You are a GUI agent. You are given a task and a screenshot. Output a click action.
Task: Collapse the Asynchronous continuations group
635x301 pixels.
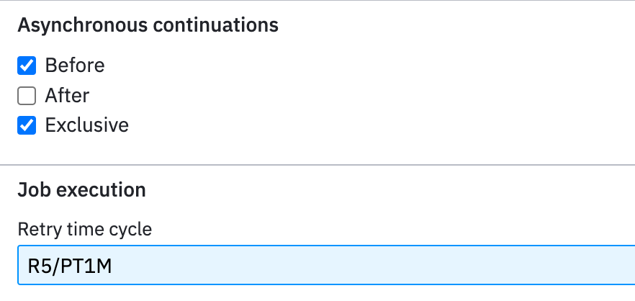pos(148,25)
